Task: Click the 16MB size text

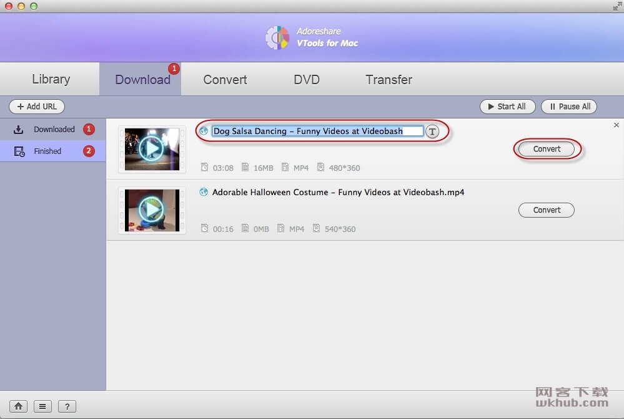Action: (264, 168)
